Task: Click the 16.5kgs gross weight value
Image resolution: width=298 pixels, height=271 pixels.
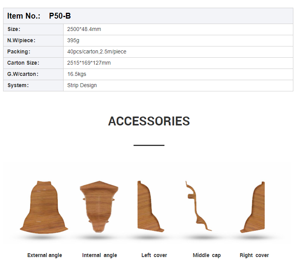Action: [x=77, y=74]
